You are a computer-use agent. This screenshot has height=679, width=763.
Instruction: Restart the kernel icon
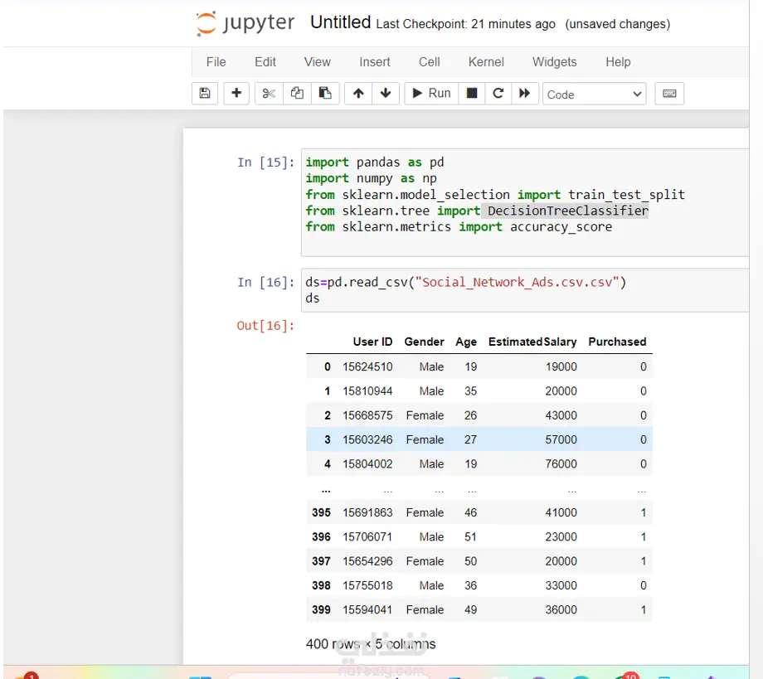498,94
